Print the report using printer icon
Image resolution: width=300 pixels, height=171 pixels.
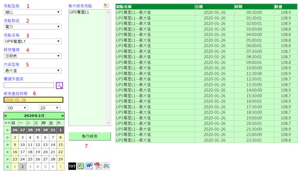tap(106, 166)
